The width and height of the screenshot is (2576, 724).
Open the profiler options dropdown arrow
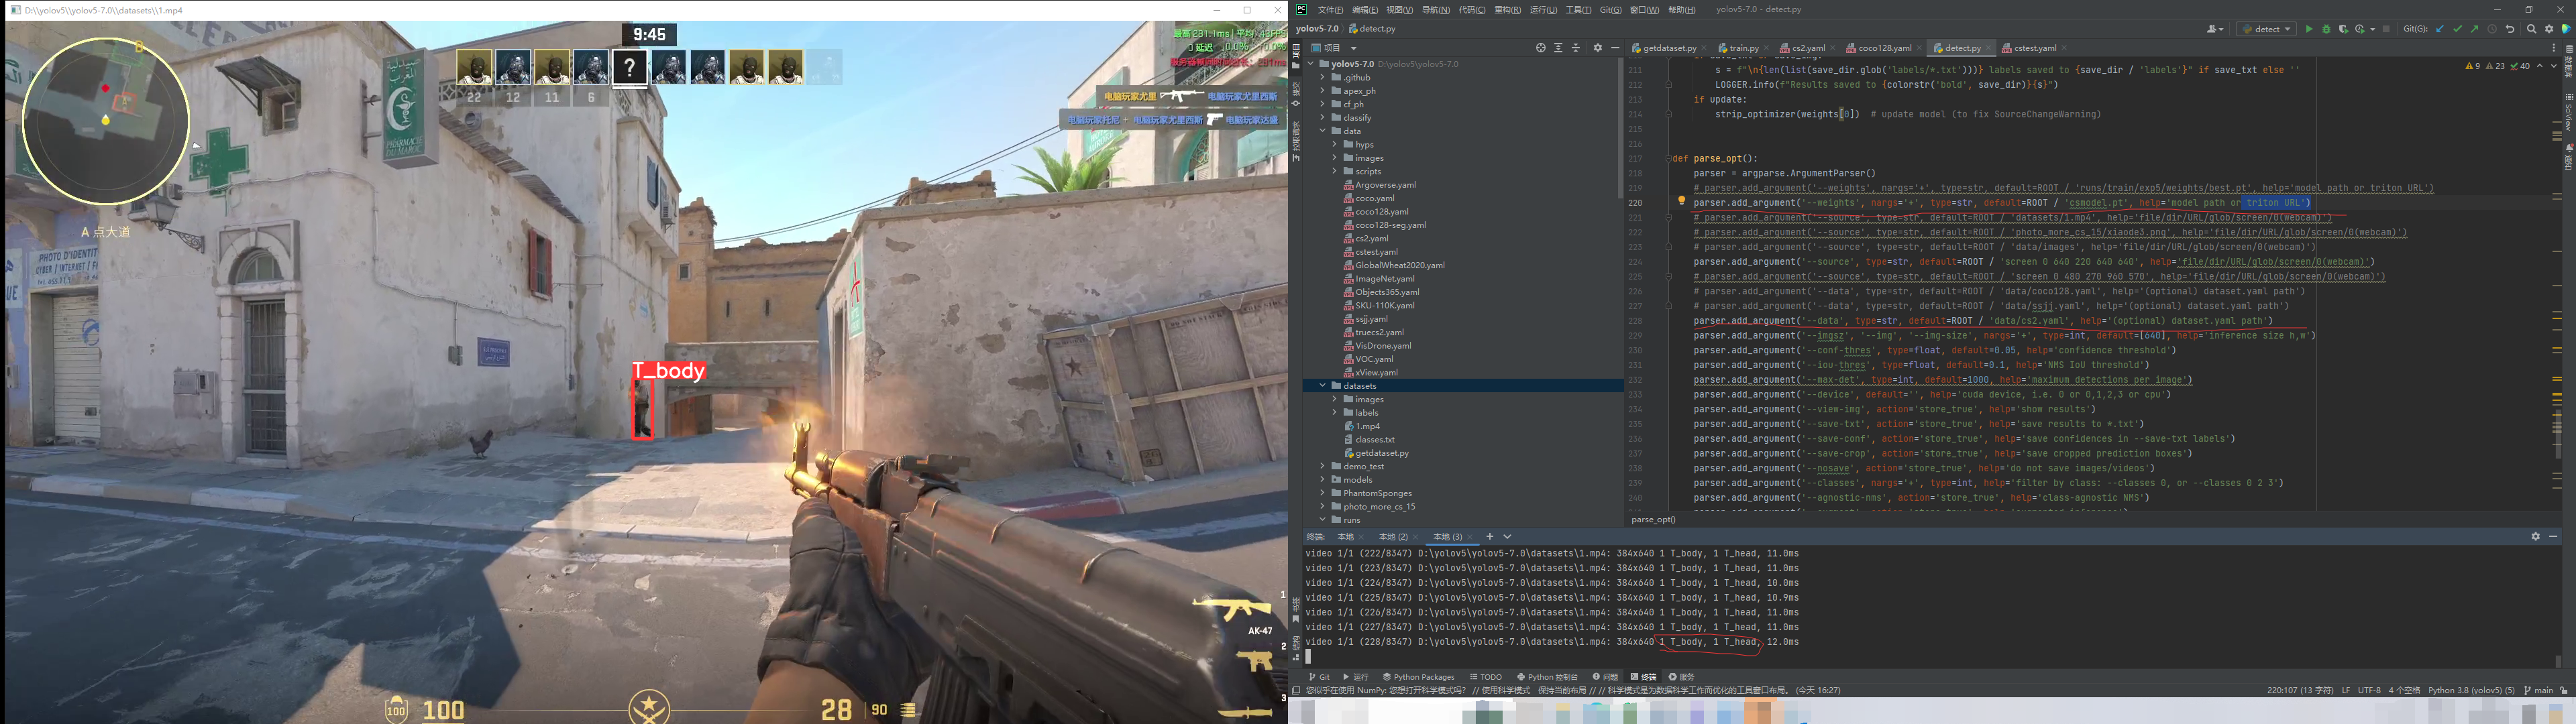2373,29
